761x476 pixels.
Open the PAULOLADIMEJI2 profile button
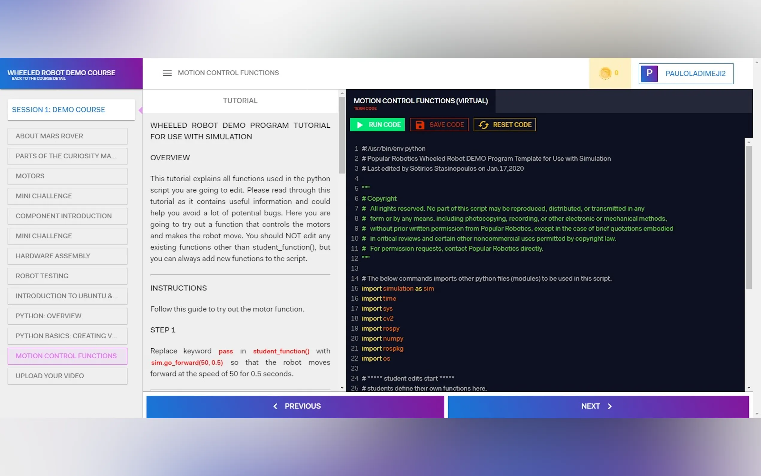coord(686,73)
